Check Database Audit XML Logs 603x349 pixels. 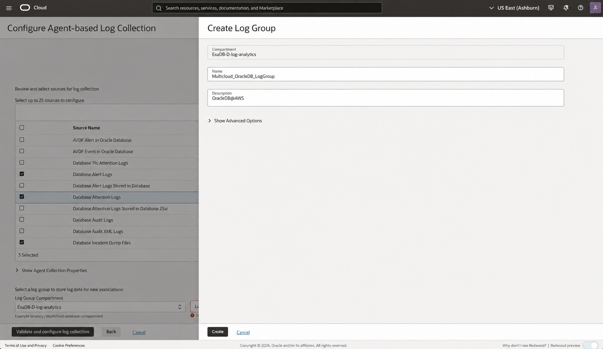pos(22,231)
